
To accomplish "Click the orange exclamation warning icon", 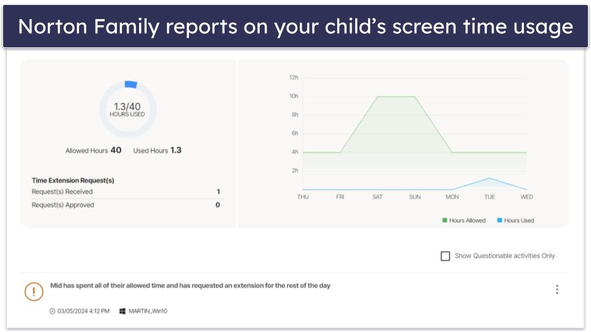I will pos(34,291).
